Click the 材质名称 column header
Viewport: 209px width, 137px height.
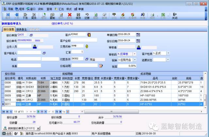click(x=31, y=78)
